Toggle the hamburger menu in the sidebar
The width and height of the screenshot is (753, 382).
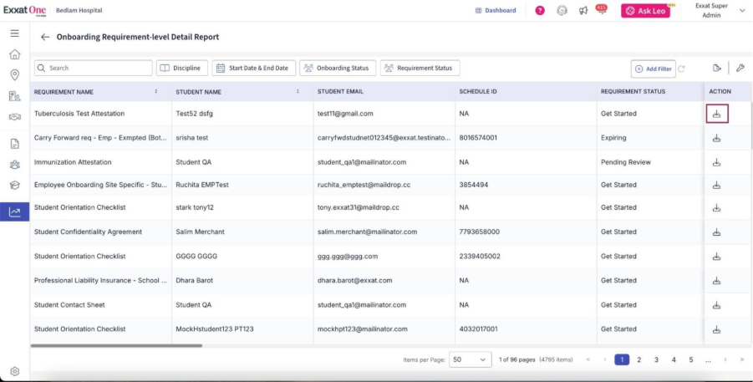coord(14,33)
